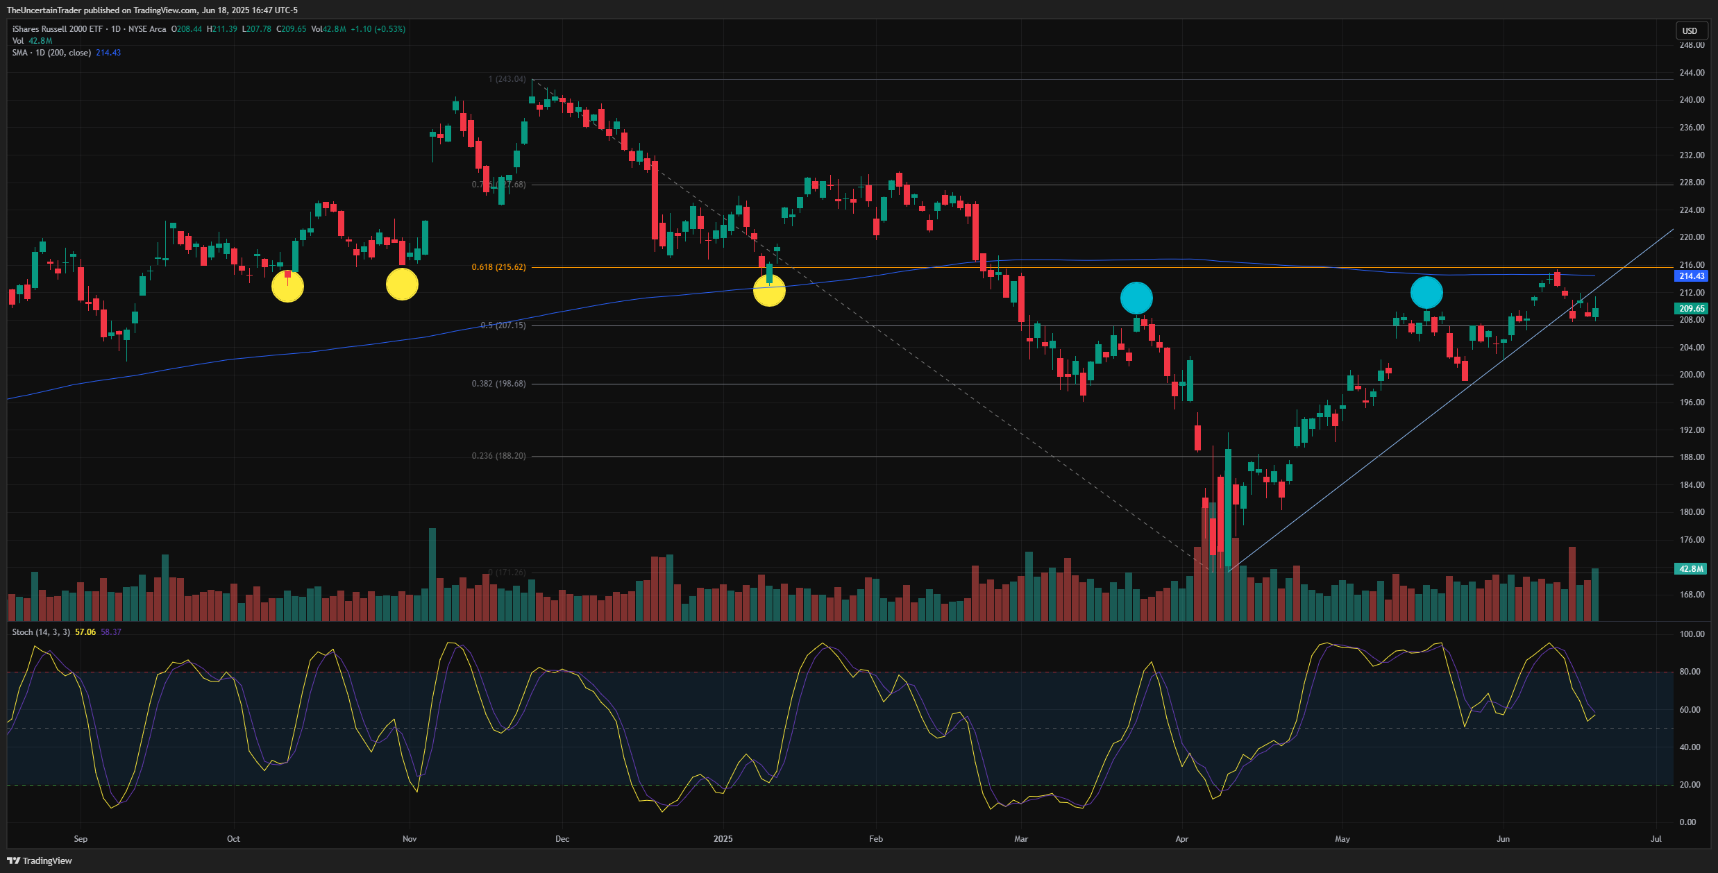Select the 0.618 (215.62) Fibonacci label

pyautogui.click(x=498, y=267)
